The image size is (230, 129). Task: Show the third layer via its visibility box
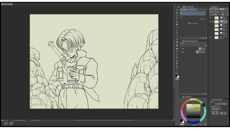pyautogui.click(x=211, y=26)
